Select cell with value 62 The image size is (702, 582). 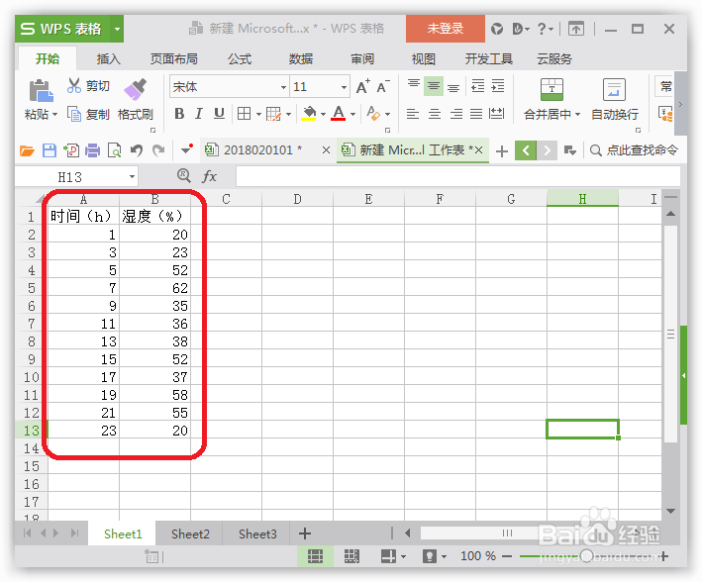coord(154,288)
